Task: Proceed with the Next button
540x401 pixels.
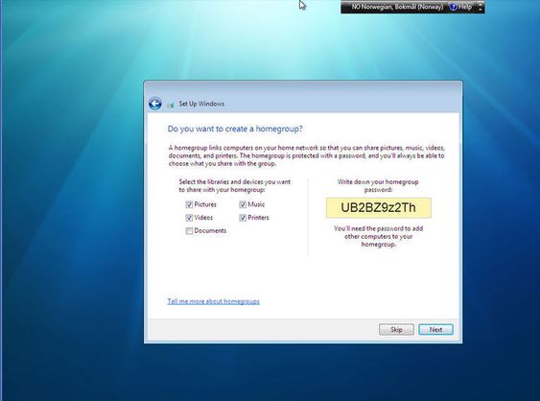Action: [x=435, y=330]
